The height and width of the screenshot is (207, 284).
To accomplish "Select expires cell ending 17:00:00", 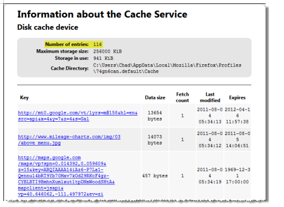I will [237, 175].
